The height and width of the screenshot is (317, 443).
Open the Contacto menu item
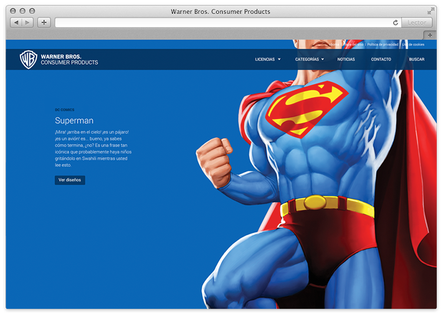[381, 60]
